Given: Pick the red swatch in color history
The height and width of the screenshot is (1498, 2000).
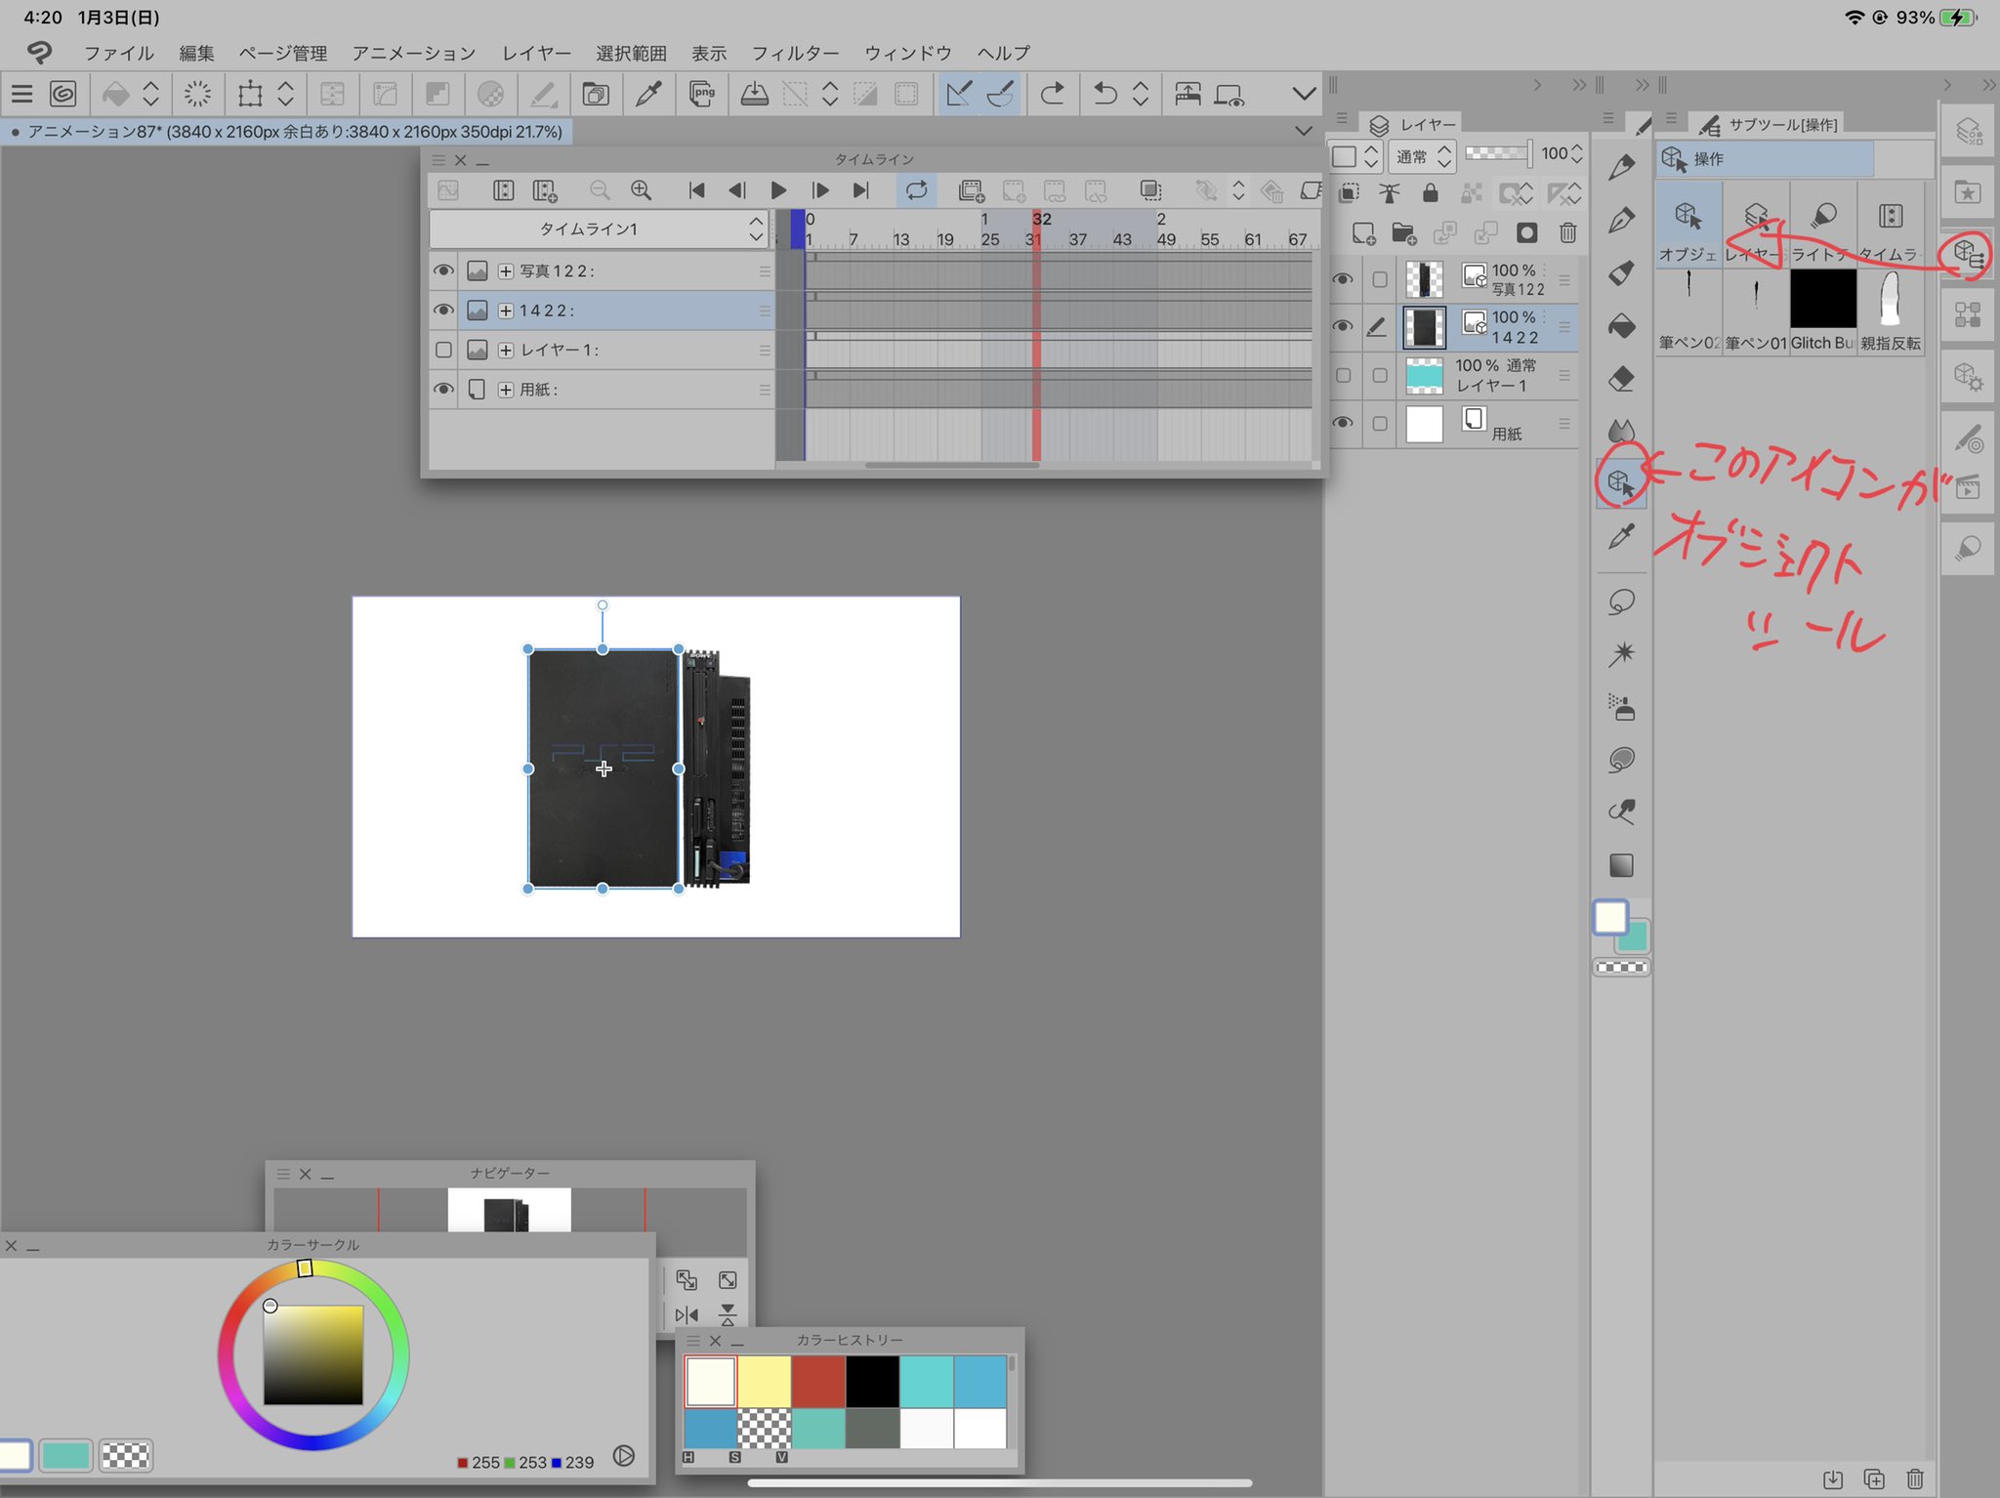Looking at the screenshot, I should pos(818,1381).
